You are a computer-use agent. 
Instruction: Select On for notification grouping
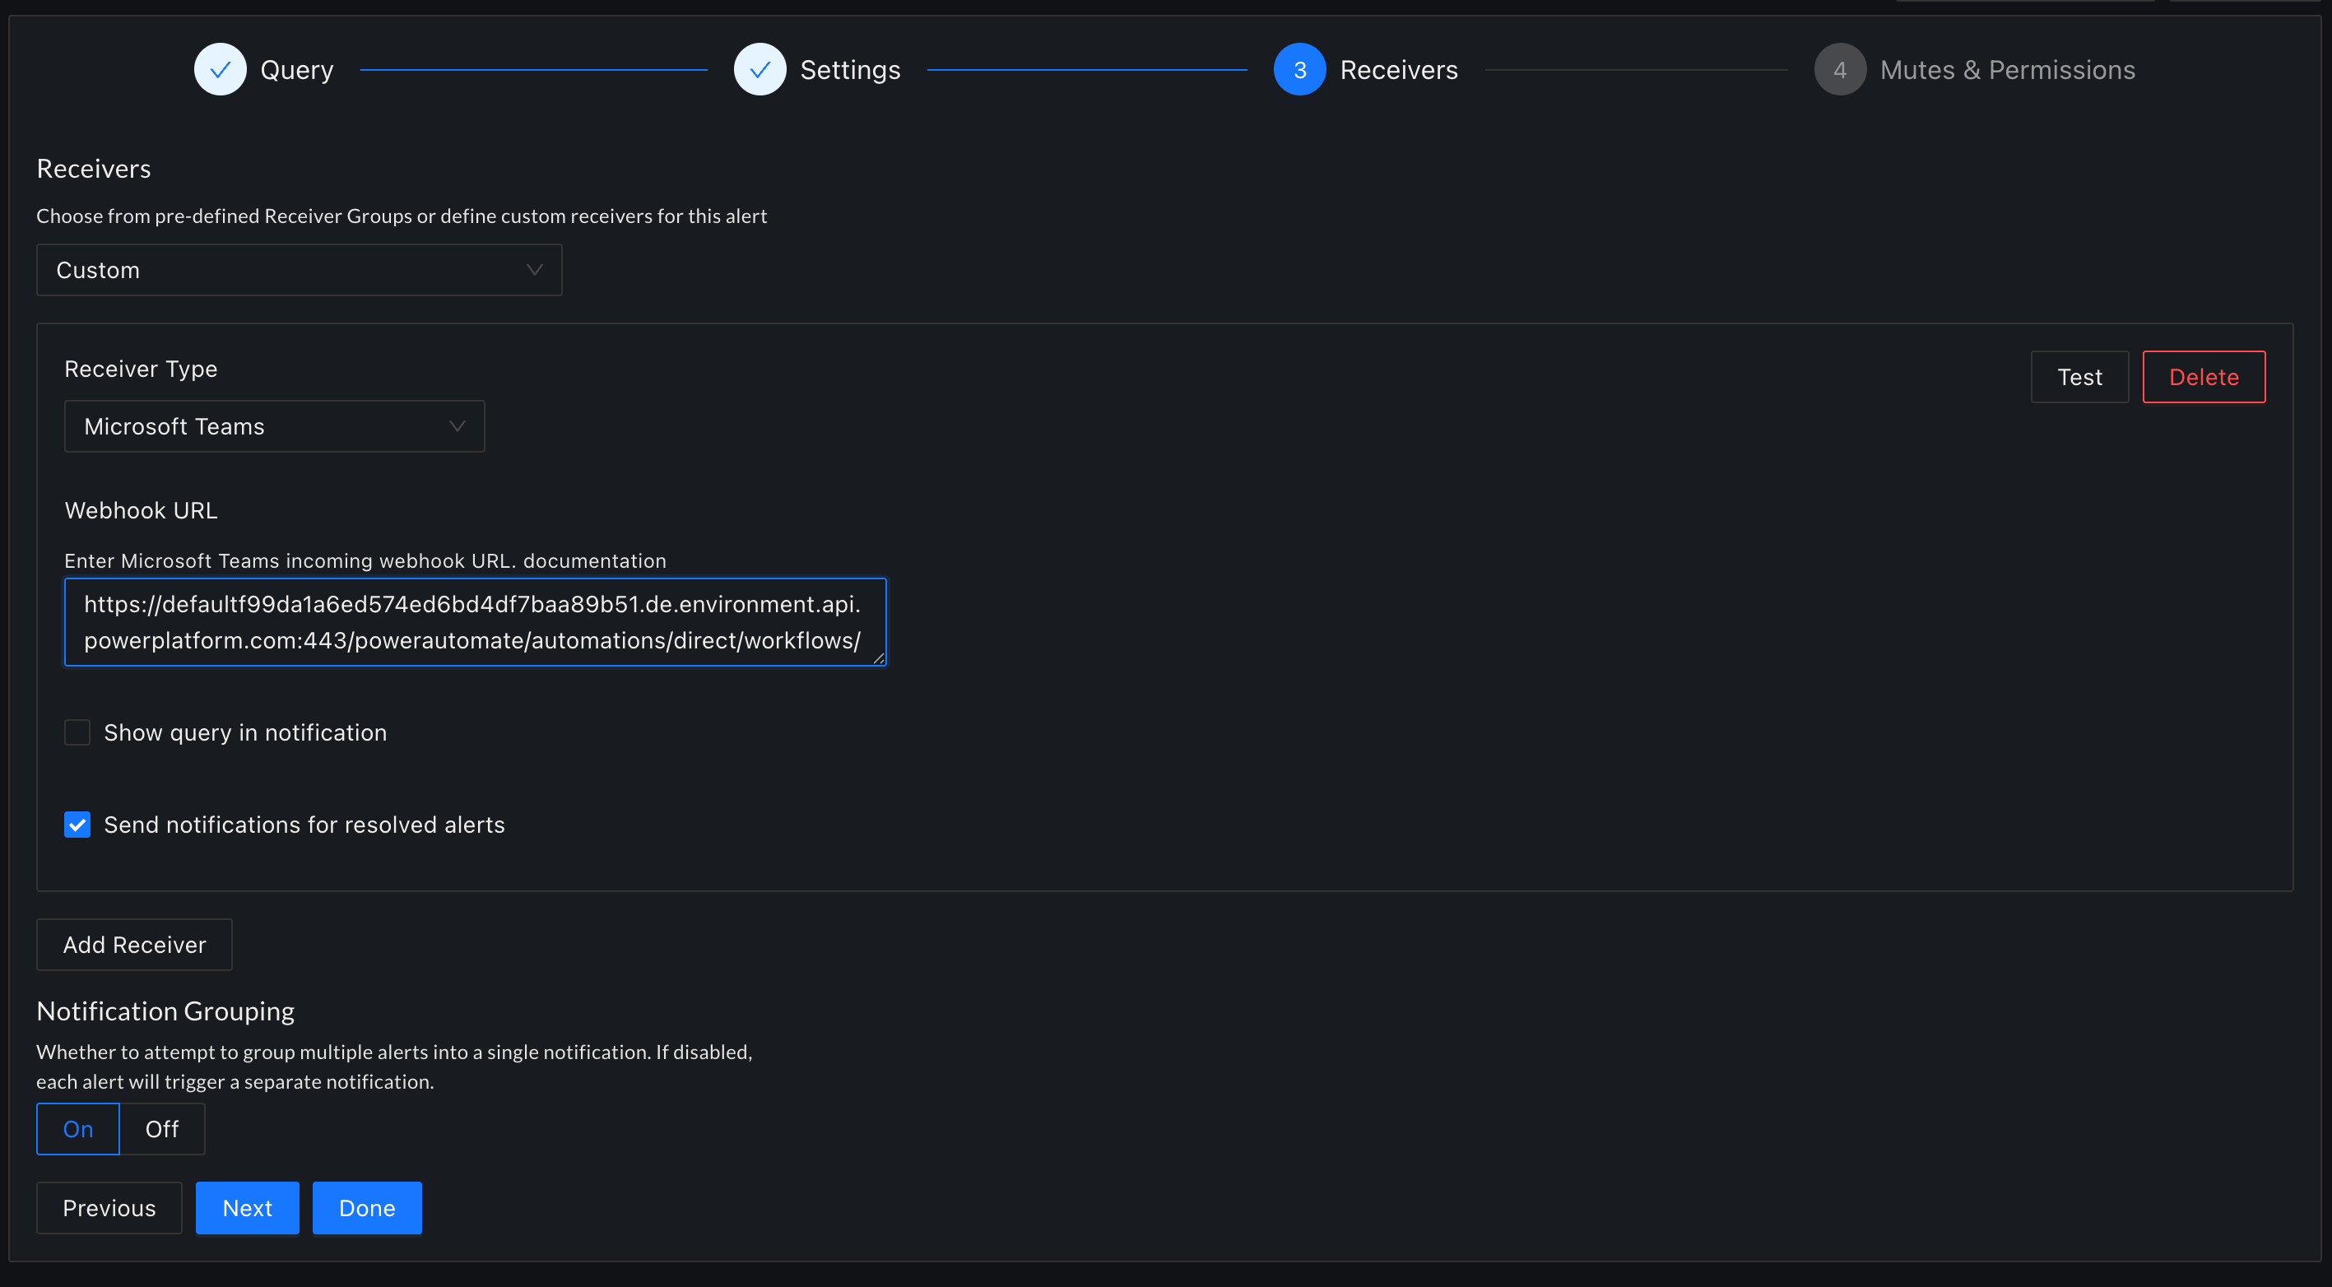(x=77, y=1129)
